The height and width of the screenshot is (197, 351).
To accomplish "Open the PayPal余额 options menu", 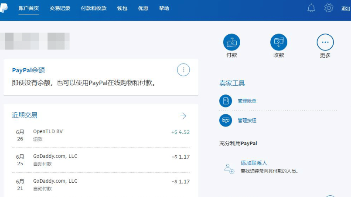I will 183,70.
